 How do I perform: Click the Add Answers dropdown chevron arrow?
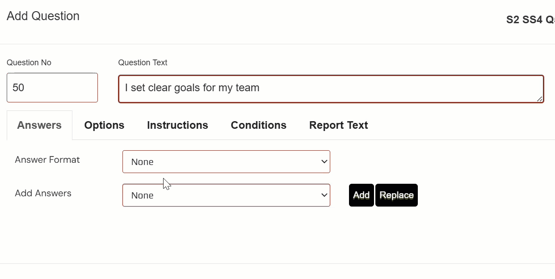pos(324,195)
